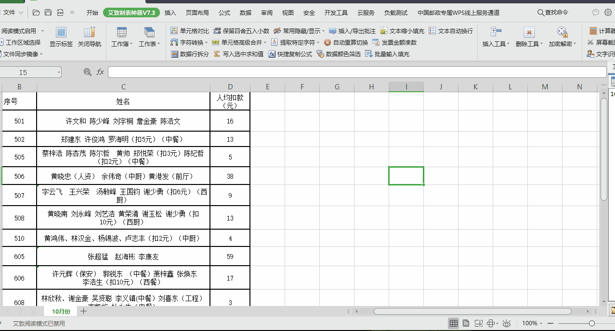This screenshot has width=615, height=331.
Task: Click into the formula bar input
Action: point(357,72)
